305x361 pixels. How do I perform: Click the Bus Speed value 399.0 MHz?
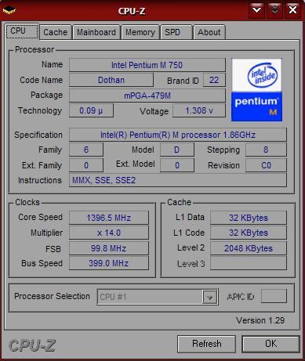click(x=109, y=263)
